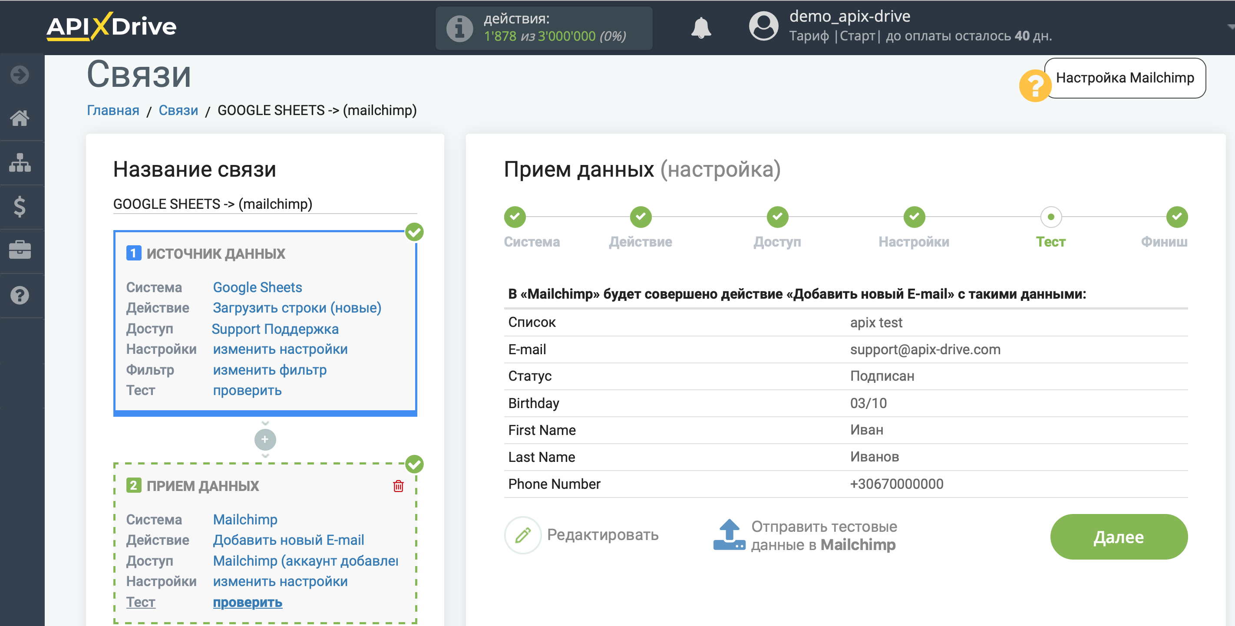Add a step with the plus circle
Viewport: 1235px width, 626px height.
pos(264,439)
